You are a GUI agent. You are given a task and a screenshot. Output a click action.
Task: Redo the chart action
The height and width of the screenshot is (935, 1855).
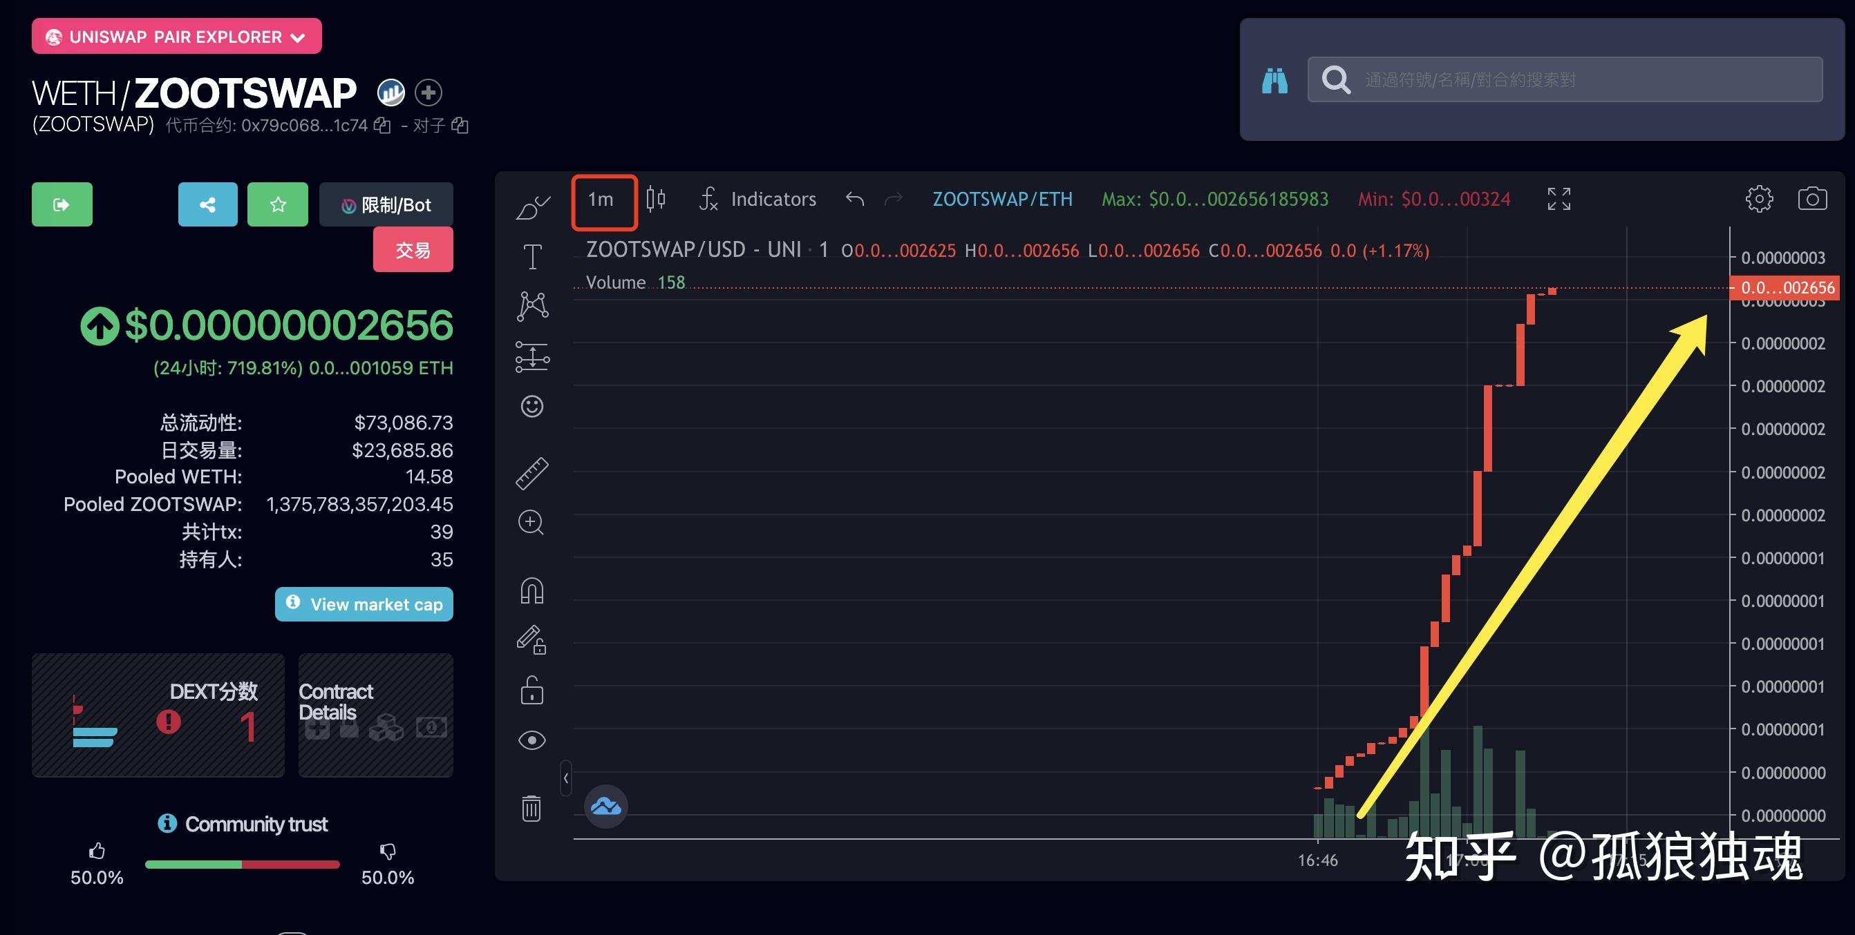(894, 198)
